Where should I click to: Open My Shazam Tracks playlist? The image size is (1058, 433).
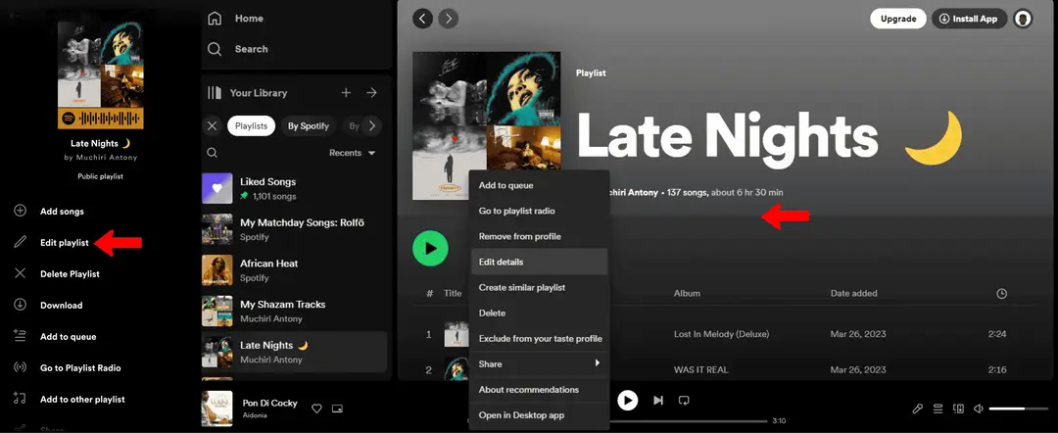(294, 311)
